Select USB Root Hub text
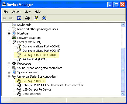Image resolution: width=127 pixels, height=104 pixels. pyautogui.click(x=32, y=94)
